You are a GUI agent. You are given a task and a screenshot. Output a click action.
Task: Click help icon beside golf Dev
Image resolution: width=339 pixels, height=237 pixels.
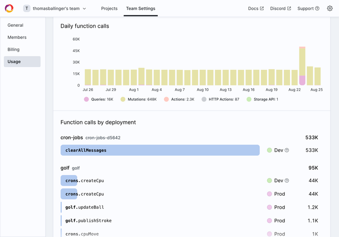click(x=287, y=181)
